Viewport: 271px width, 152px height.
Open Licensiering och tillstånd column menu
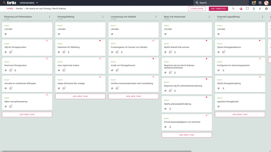click(x=156, y=17)
